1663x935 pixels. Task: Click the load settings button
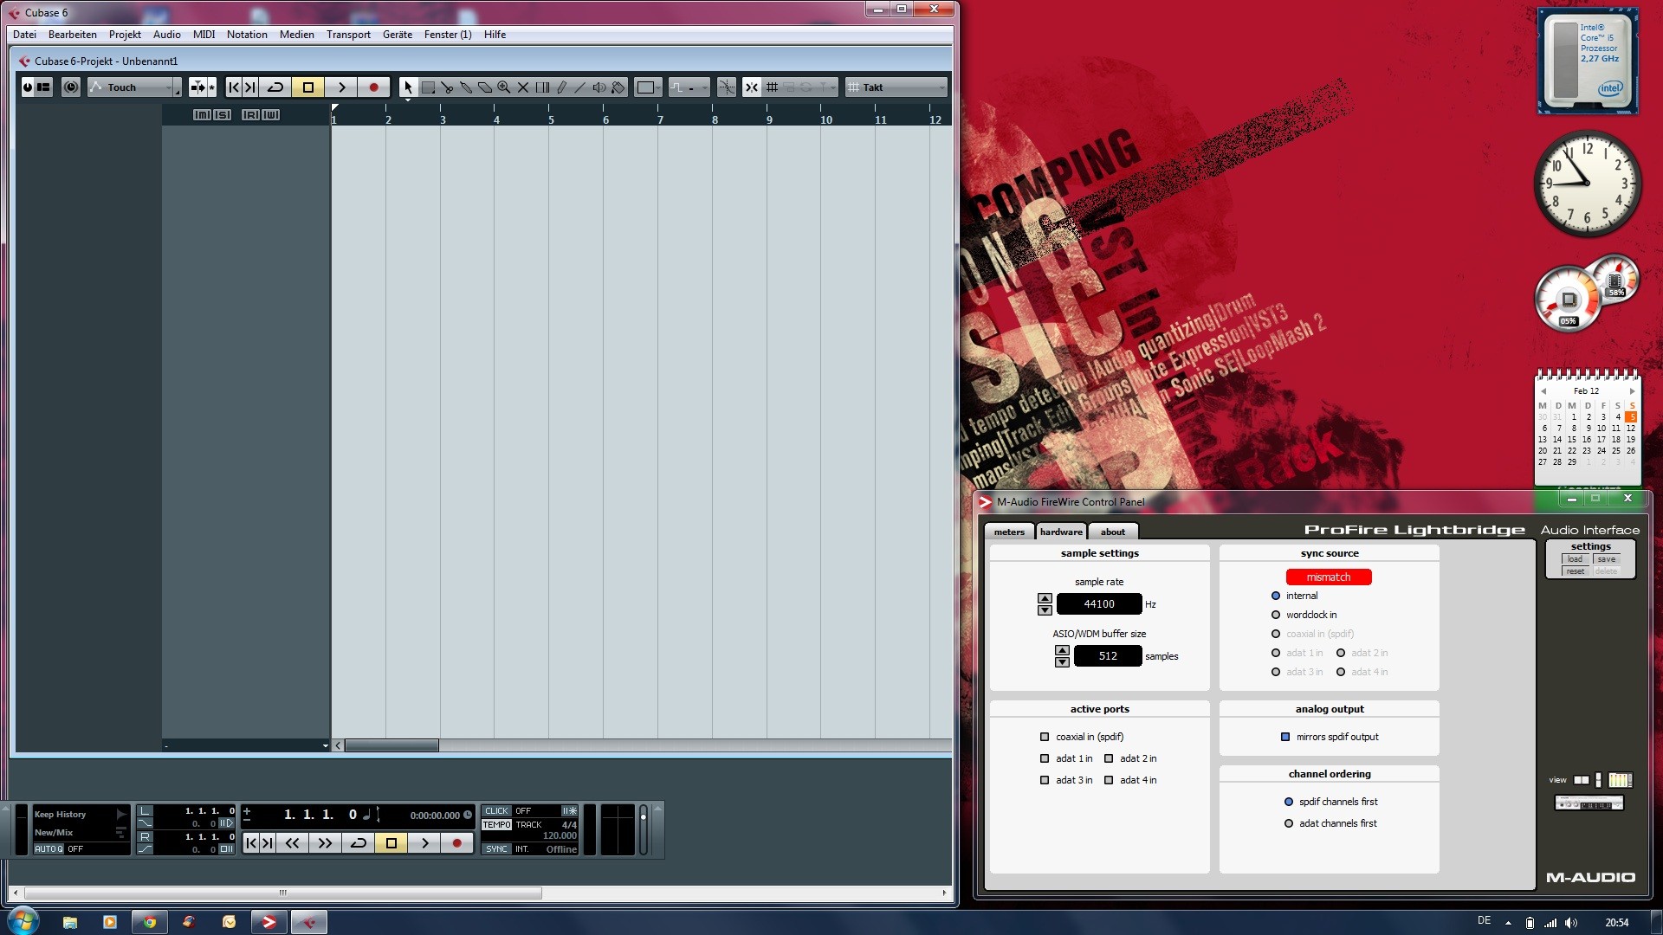pyautogui.click(x=1575, y=559)
